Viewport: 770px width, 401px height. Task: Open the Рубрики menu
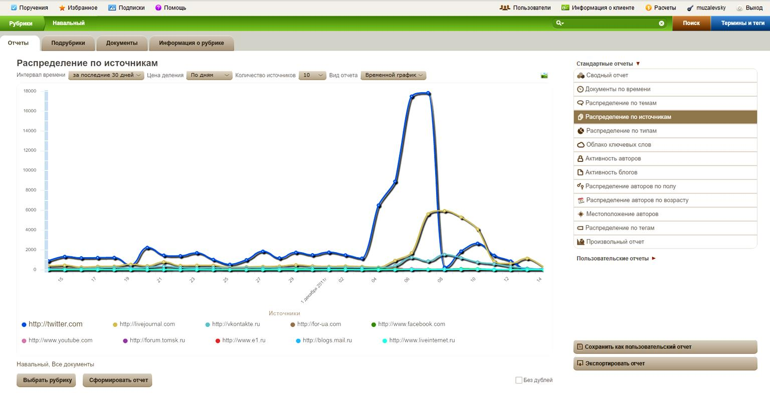[21, 23]
